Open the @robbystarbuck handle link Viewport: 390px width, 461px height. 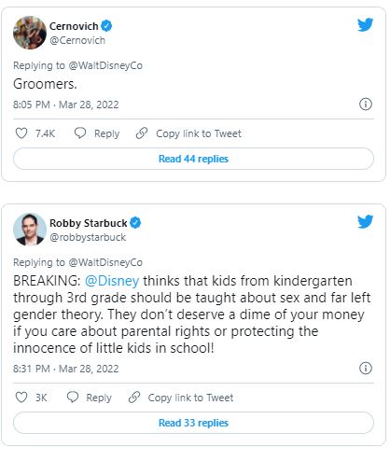[x=88, y=237]
